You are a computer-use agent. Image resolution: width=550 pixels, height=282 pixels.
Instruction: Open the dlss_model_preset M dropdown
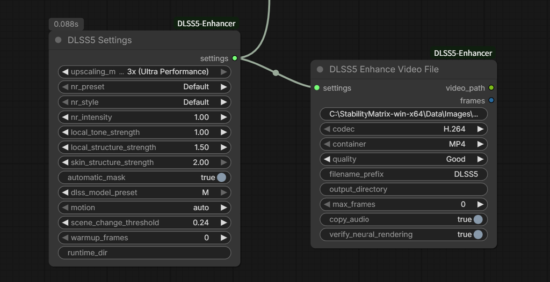144,192
